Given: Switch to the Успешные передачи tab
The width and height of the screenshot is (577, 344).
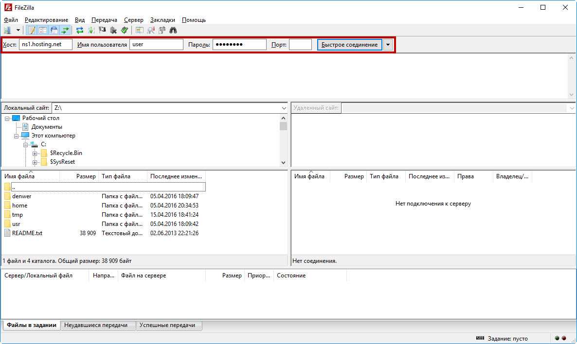Looking at the screenshot, I should tap(167, 325).
